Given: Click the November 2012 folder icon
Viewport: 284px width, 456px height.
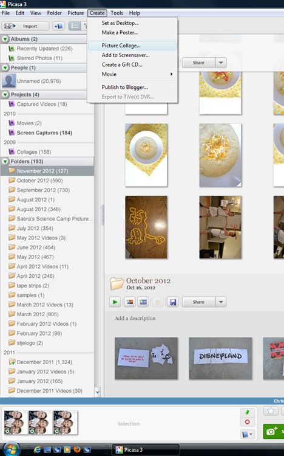Looking at the screenshot, I should (x=12, y=171).
